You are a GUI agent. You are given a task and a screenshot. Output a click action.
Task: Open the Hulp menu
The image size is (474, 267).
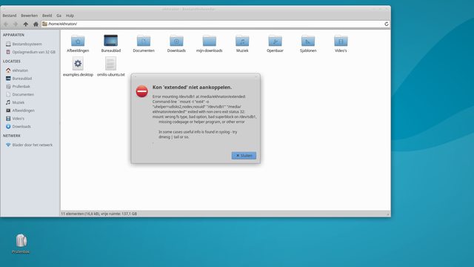(x=70, y=16)
